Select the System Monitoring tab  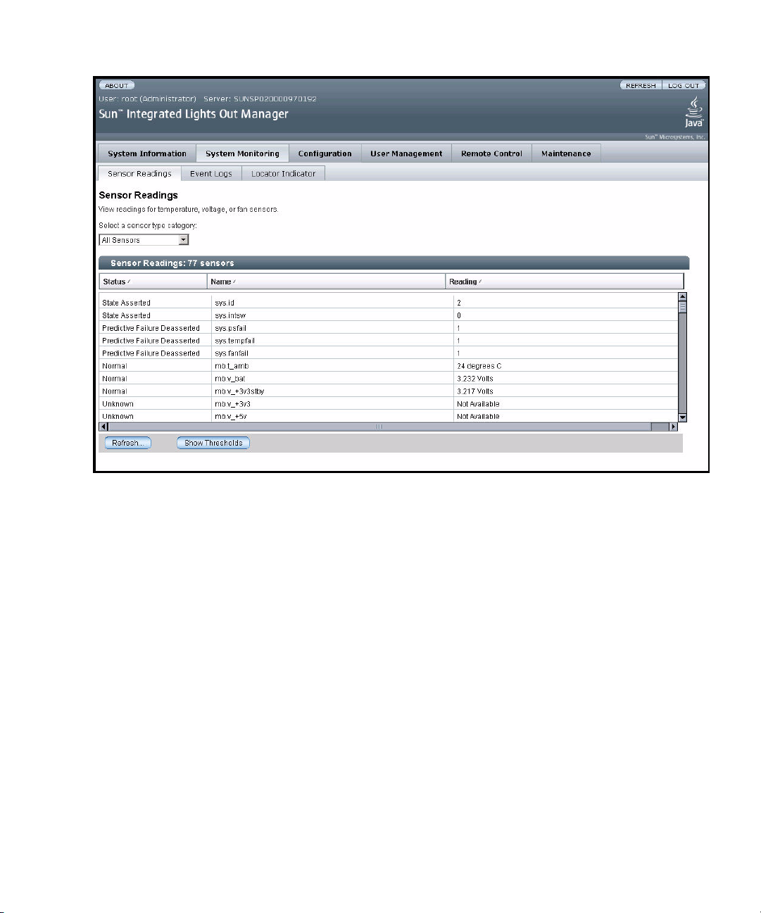242,153
